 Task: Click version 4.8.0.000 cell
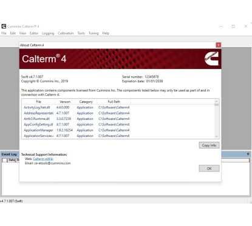pyautogui.click(x=63, y=107)
